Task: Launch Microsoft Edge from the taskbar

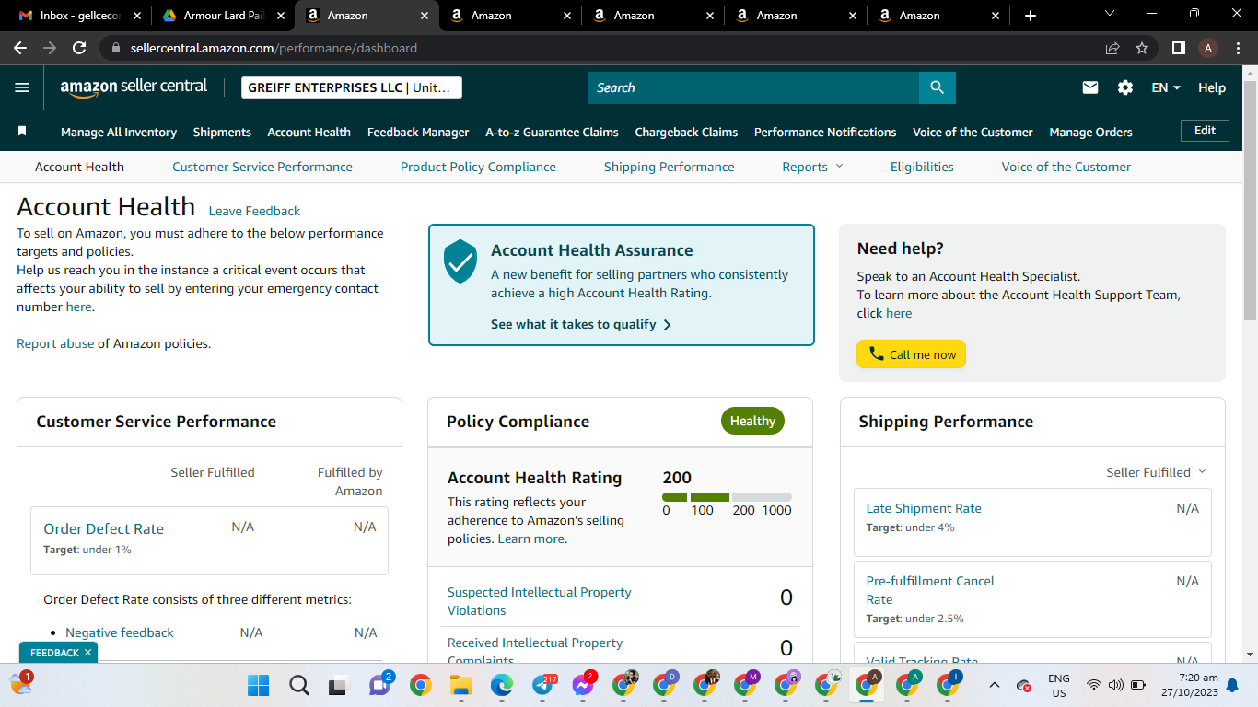Action: (x=501, y=685)
